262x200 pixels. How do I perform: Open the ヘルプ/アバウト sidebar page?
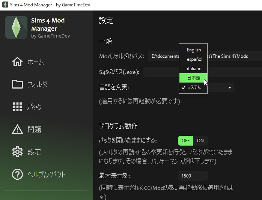[x=46, y=174]
